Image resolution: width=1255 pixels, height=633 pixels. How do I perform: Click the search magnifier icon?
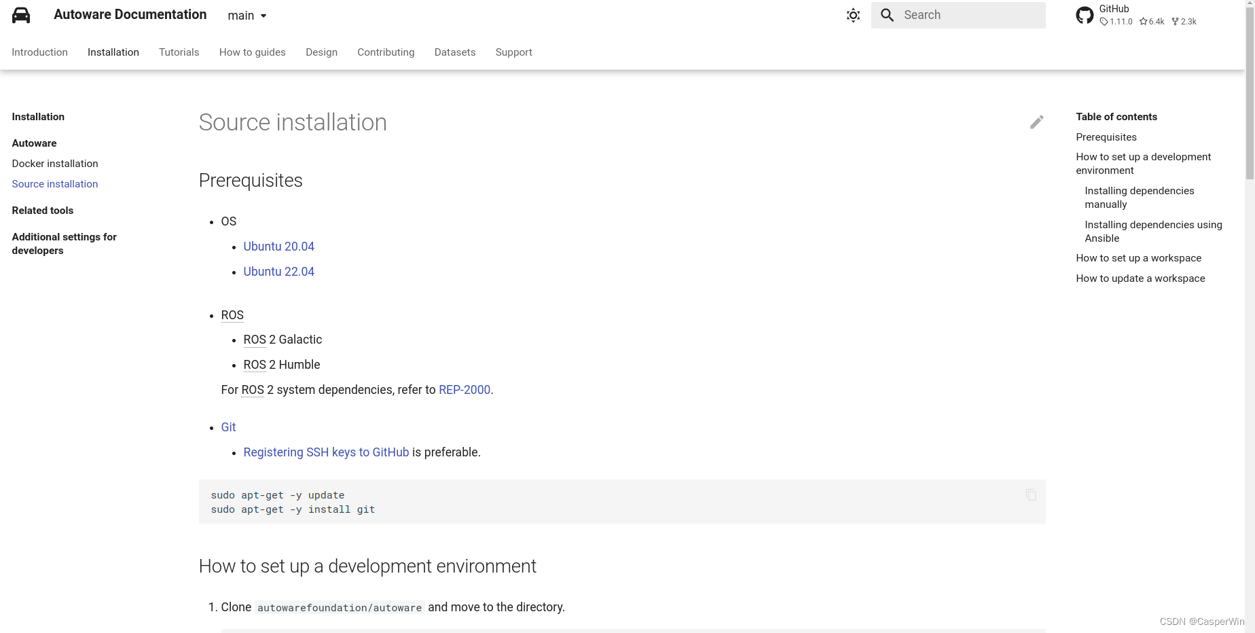887,14
